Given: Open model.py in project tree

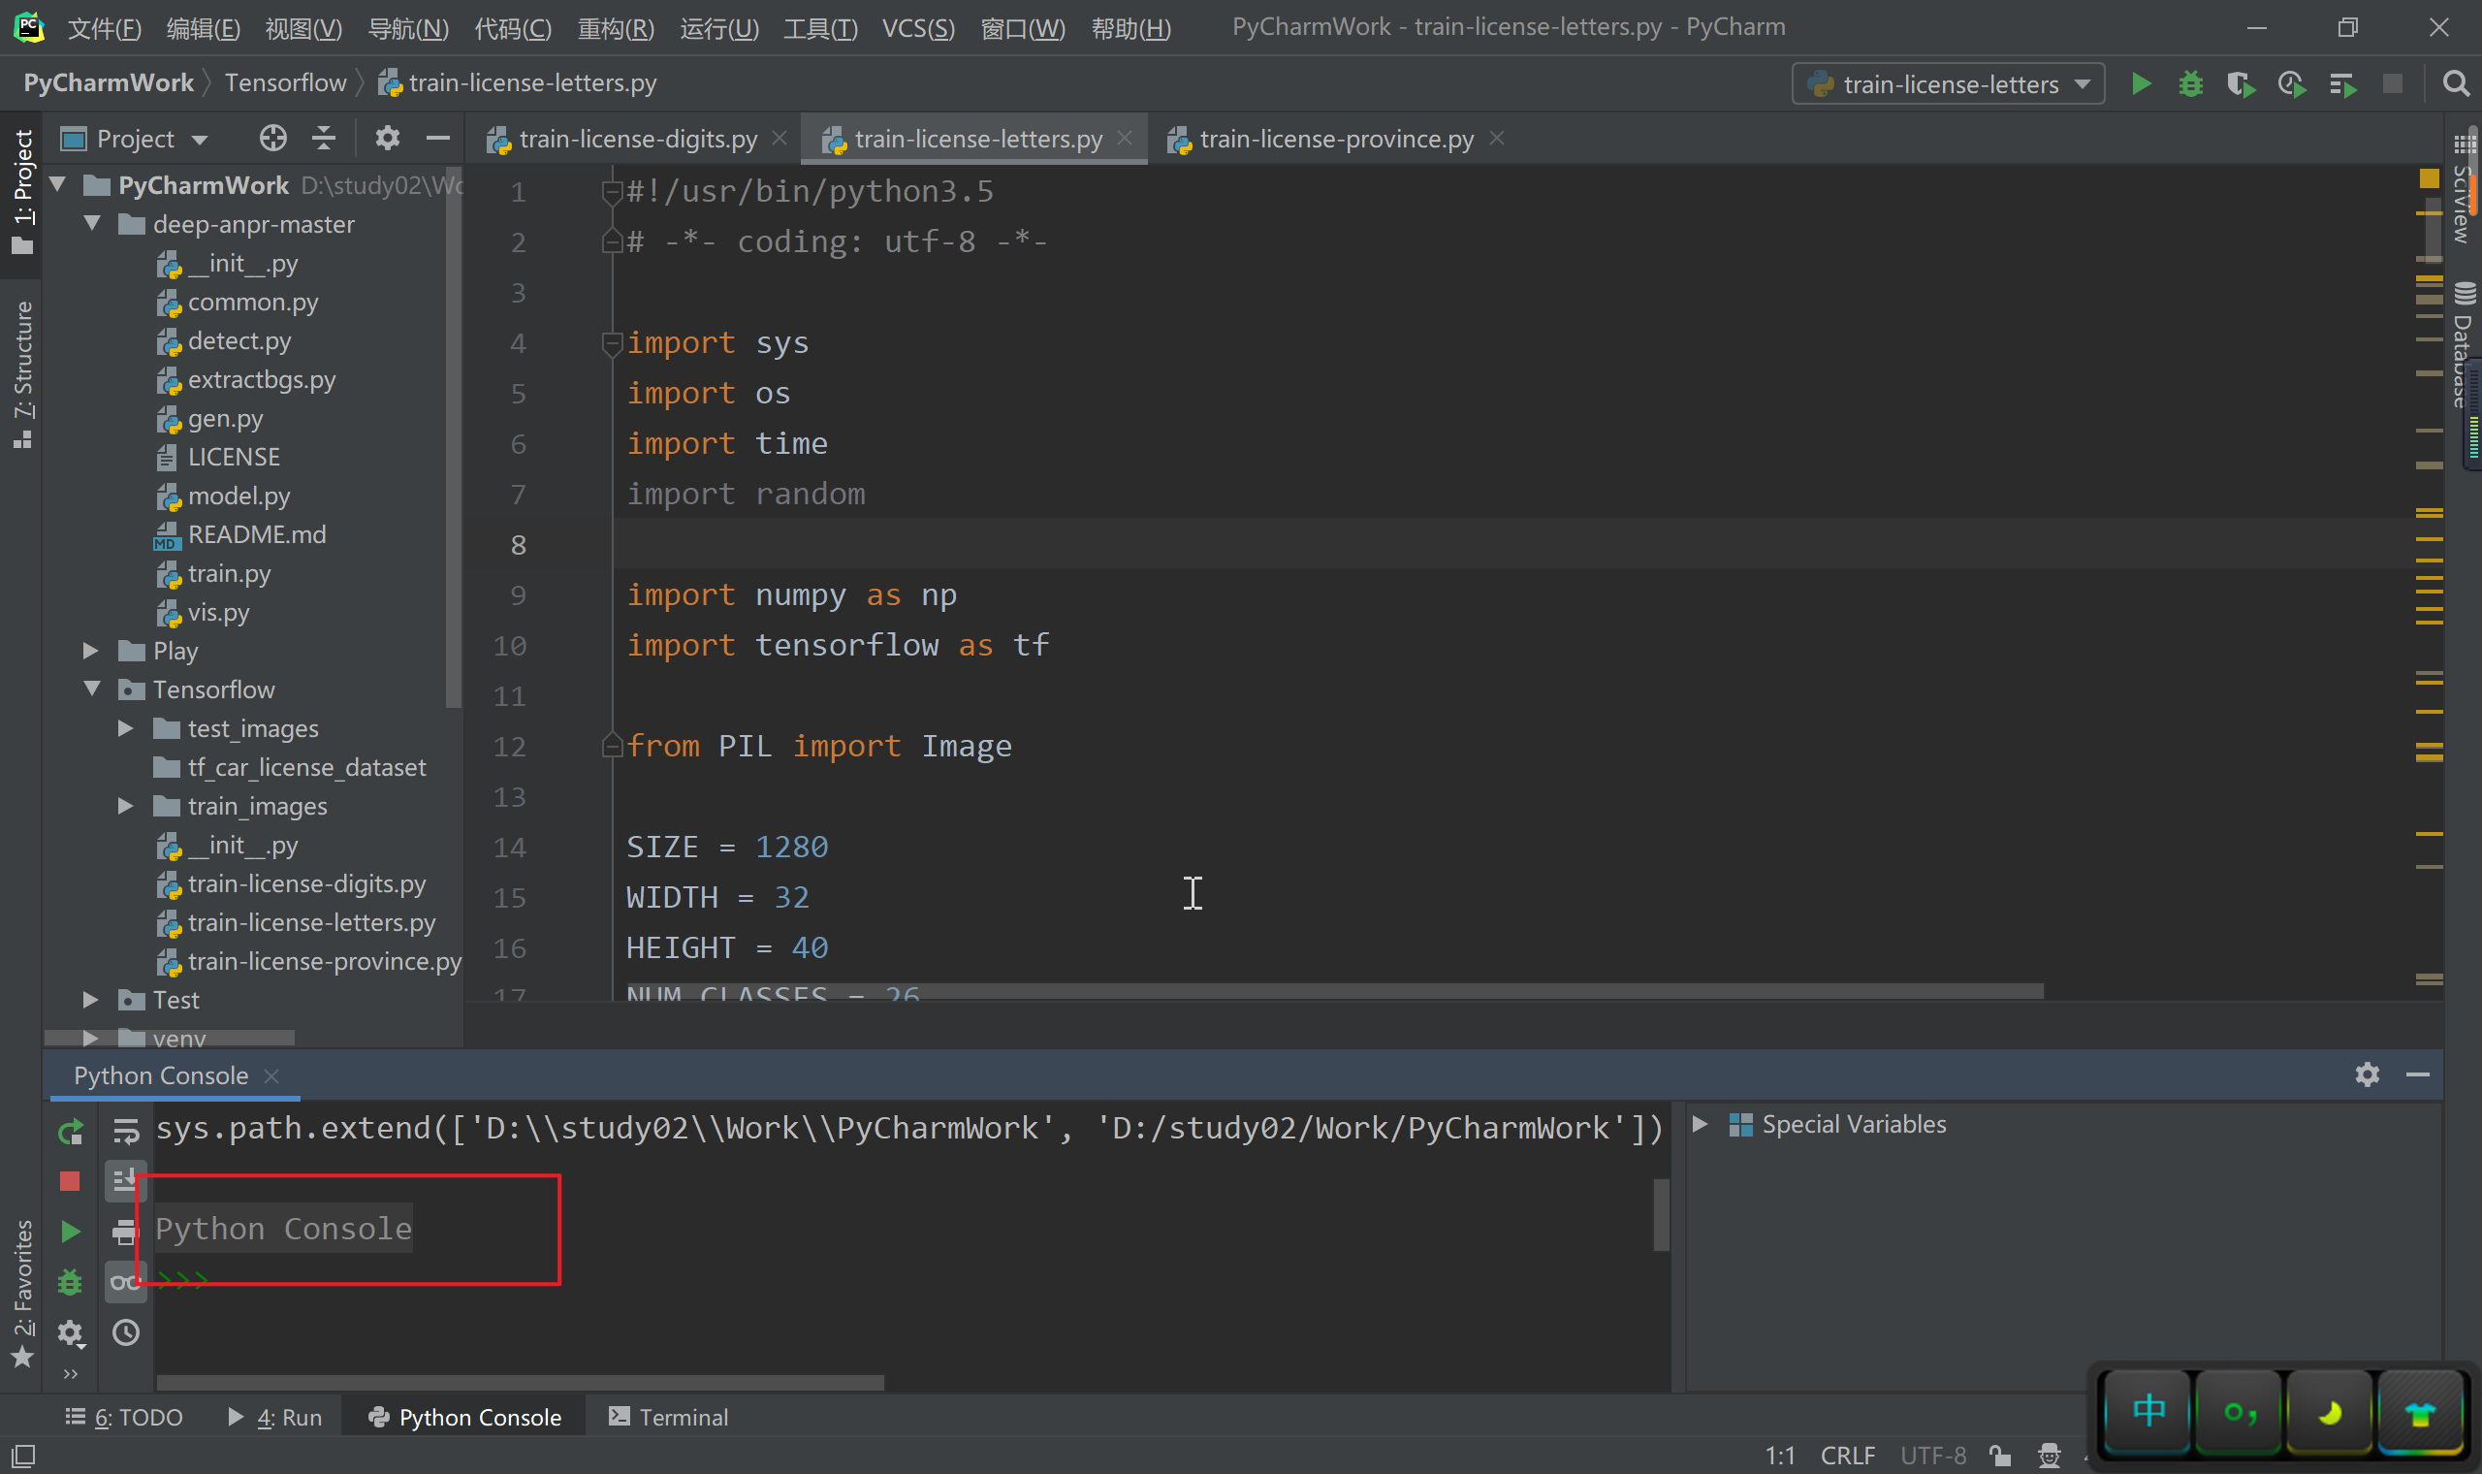Looking at the screenshot, I should tap(239, 496).
